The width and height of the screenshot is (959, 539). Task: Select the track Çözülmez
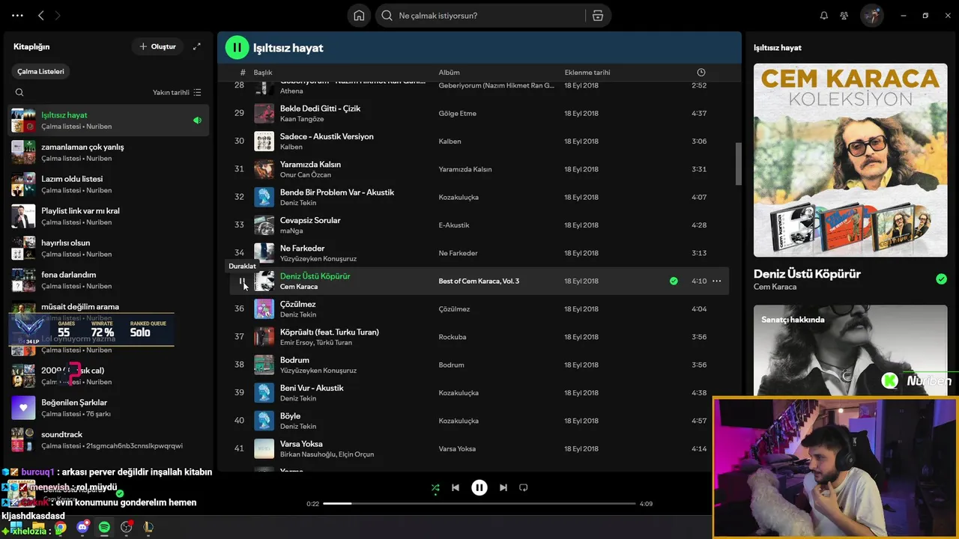(x=297, y=304)
